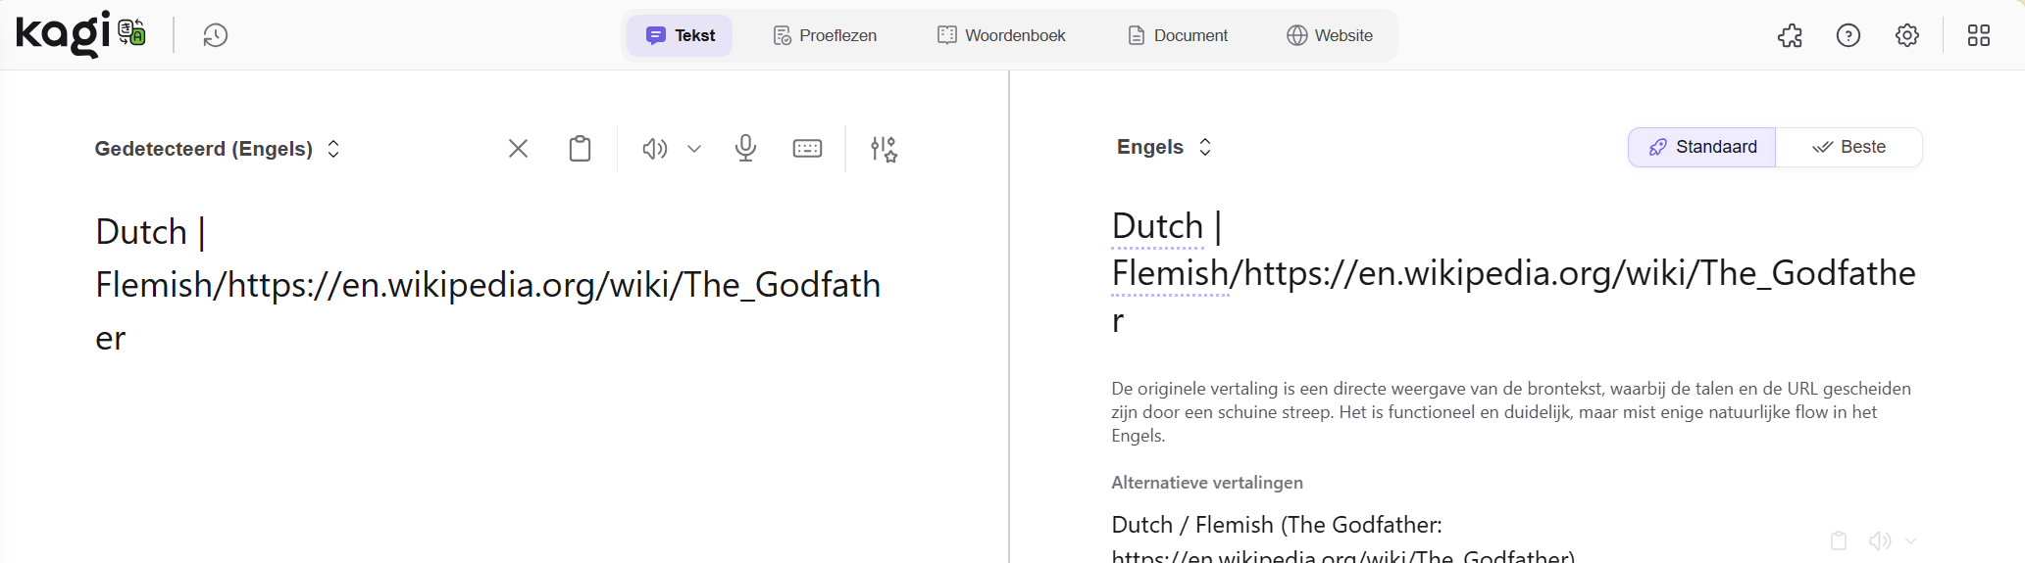Open translation history clock icon
Screen dimensions: 2025x563
click(216, 36)
